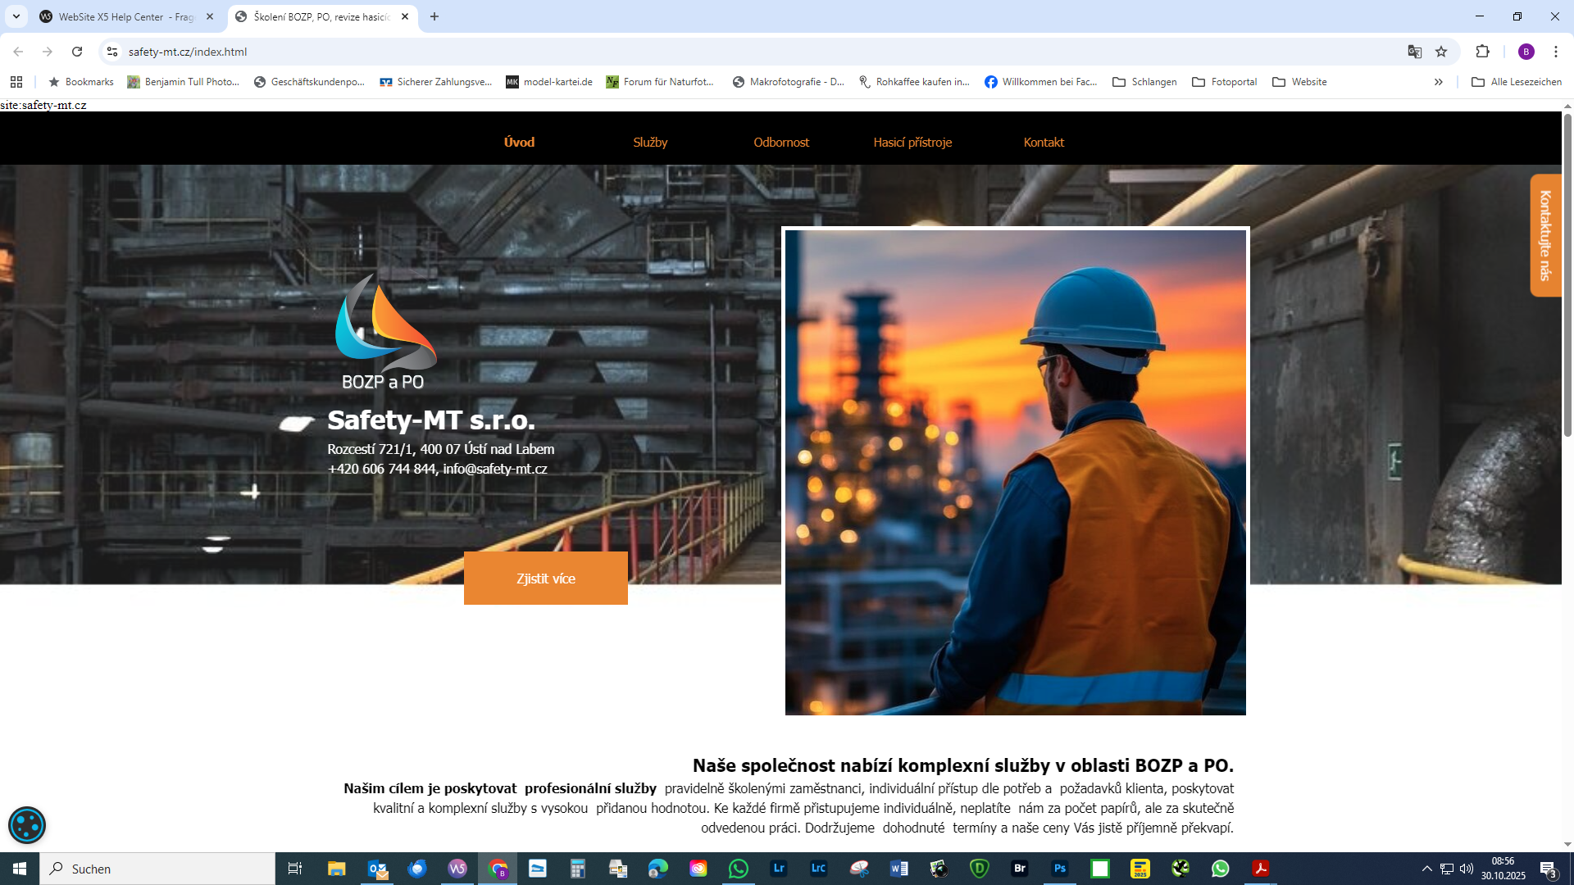Viewport: 1574px width, 885px height.
Task: Open WhatsApp from the taskbar
Action: tap(738, 869)
